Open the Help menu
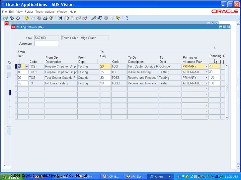Image resolution: width=241 pixels, height=180 pixels. point(73,12)
